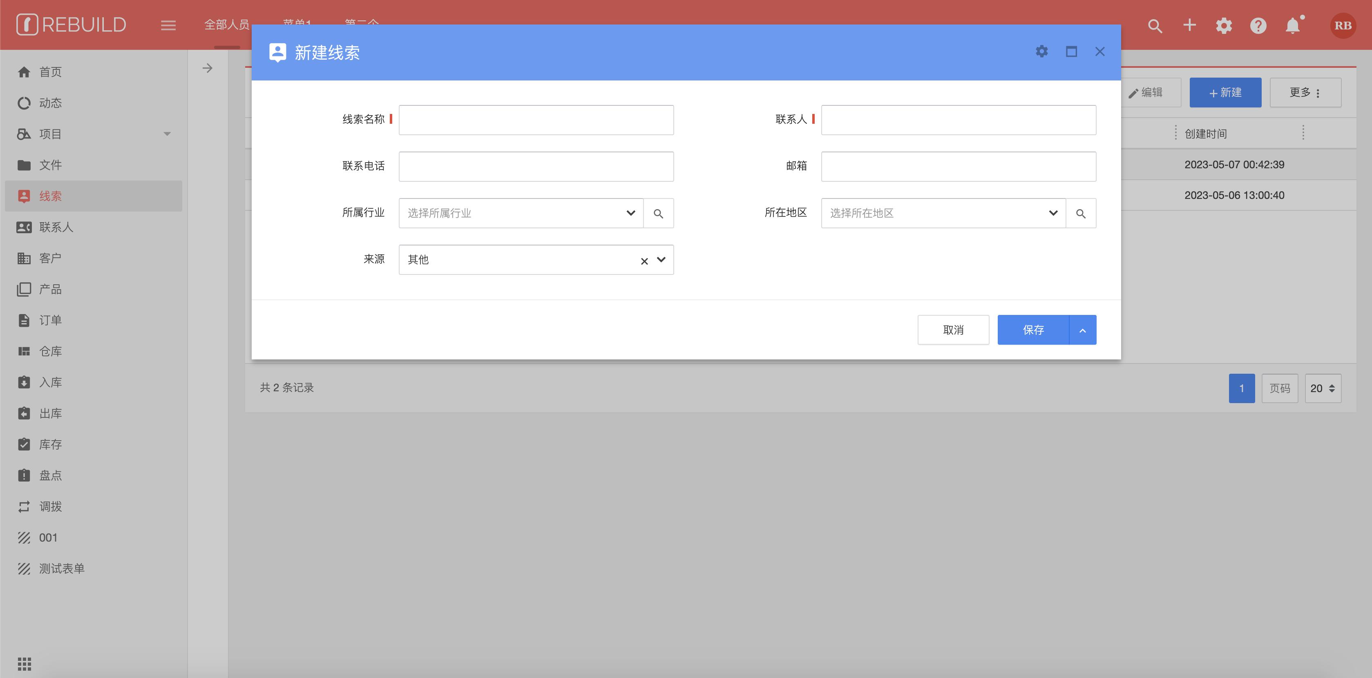This screenshot has width=1372, height=678.
Task: Open the 来源 selection dropdown arrow
Action: [661, 260]
